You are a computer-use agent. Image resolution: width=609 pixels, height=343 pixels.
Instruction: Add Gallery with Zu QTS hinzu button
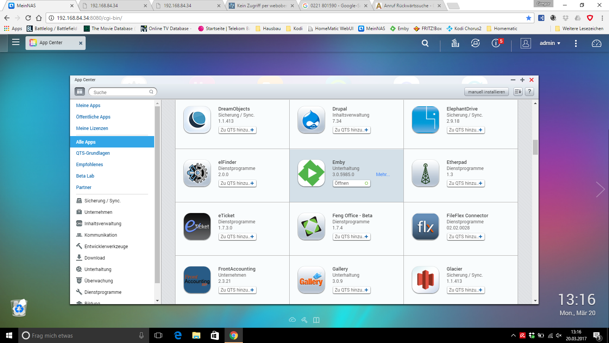(x=352, y=290)
